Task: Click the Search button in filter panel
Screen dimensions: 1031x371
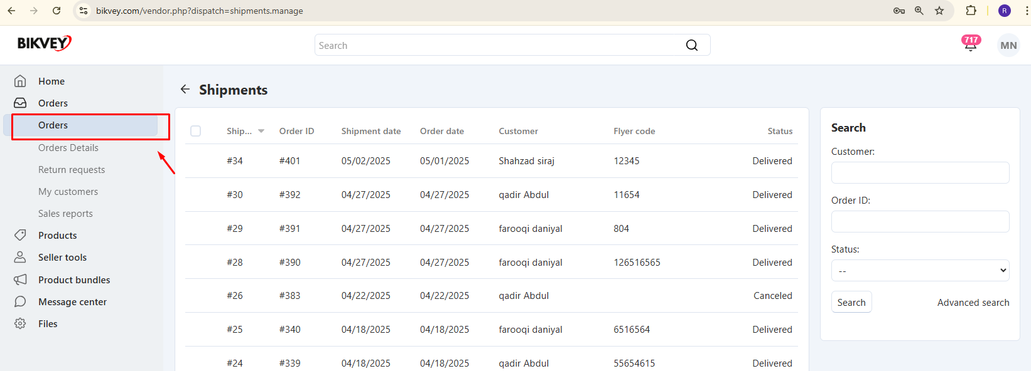Action: pyautogui.click(x=851, y=302)
